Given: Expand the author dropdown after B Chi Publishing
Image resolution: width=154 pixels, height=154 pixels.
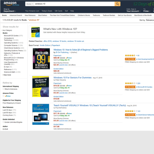Looking at the screenshot, I should point(70,52).
